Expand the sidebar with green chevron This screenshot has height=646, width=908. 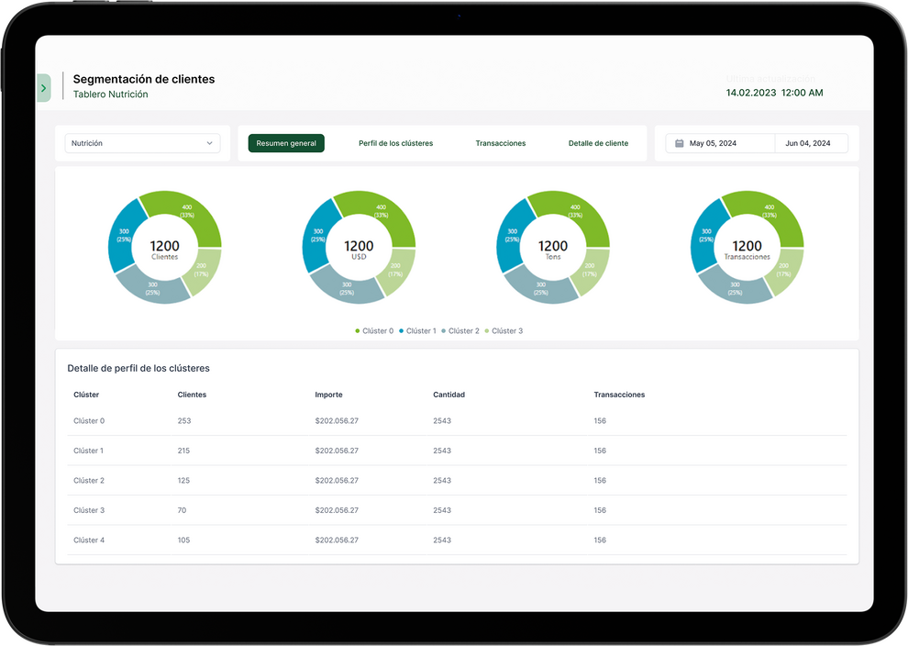tap(43, 88)
